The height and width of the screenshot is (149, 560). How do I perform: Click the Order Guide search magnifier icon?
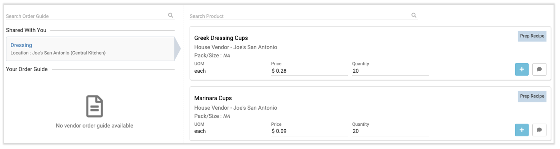click(x=171, y=15)
